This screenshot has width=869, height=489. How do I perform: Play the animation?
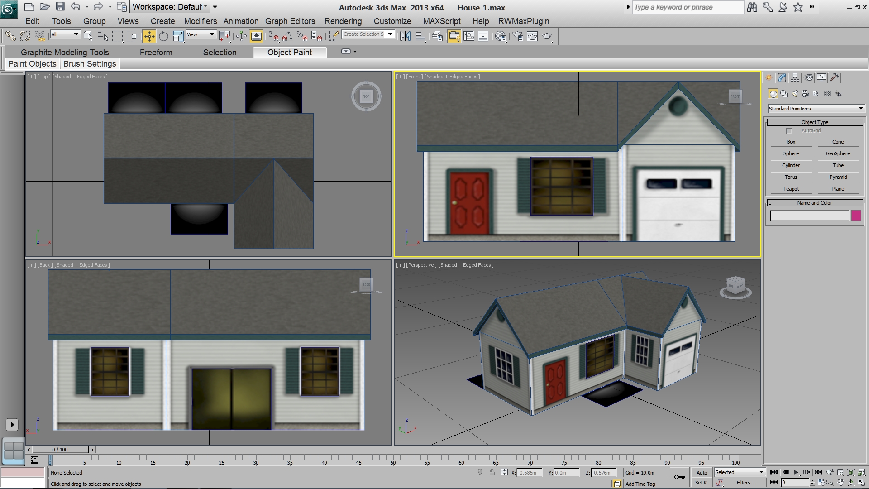pyautogui.click(x=796, y=472)
